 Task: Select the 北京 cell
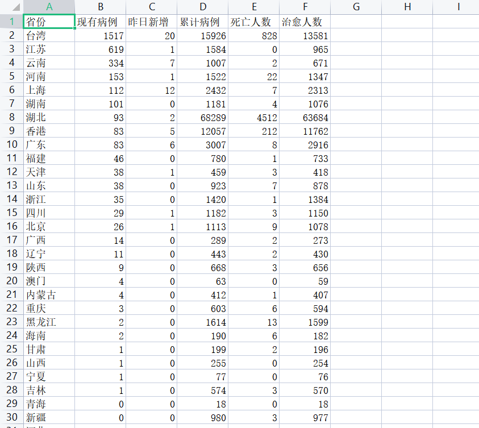click(x=49, y=227)
